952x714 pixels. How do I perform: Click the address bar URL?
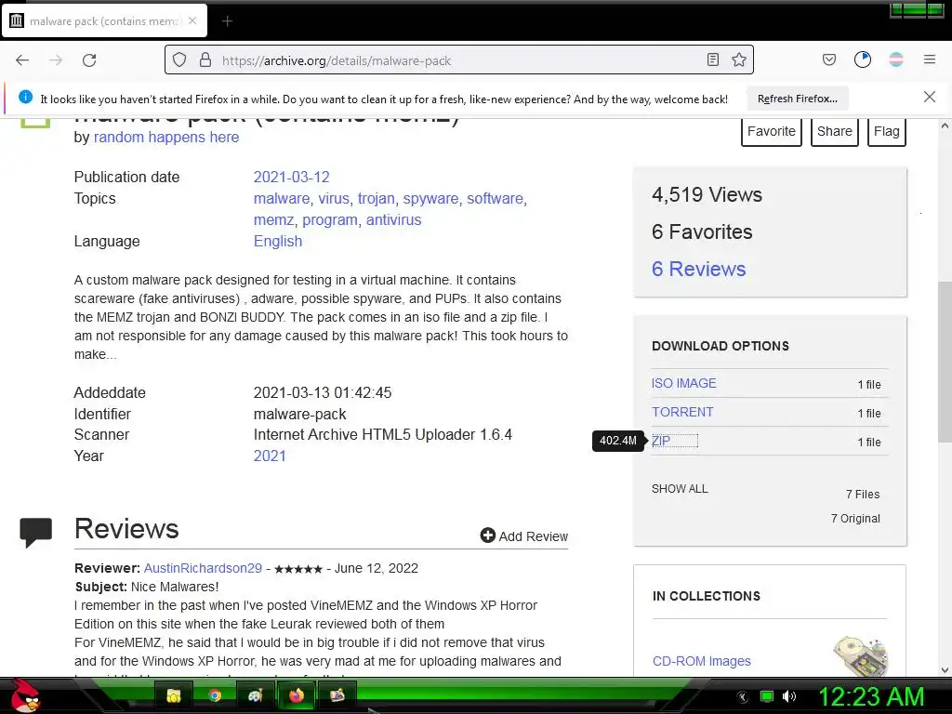pos(337,60)
